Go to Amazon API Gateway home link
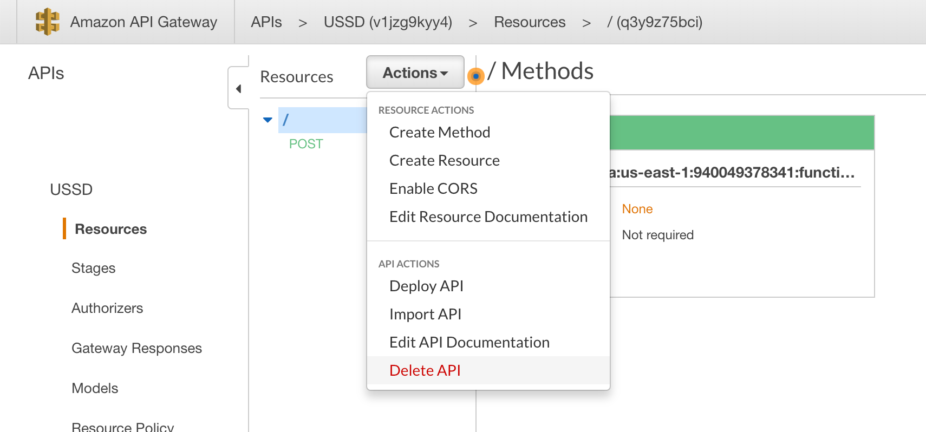The height and width of the screenshot is (432, 926). click(144, 22)
